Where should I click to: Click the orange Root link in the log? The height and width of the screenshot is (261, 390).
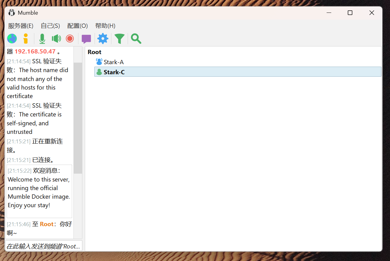(x=47, y=224)
